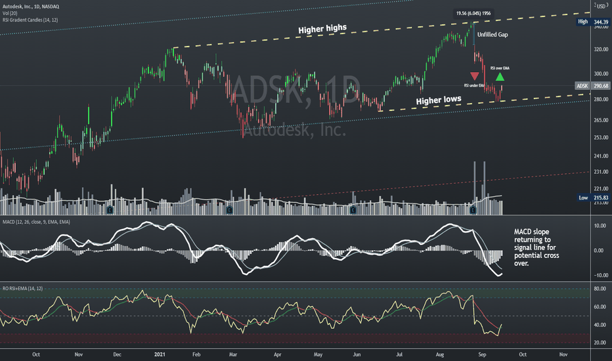Click the 221.00 price axis value
Image resolution: width=612 pixels, height=361 pixels.
coord(601,189)
